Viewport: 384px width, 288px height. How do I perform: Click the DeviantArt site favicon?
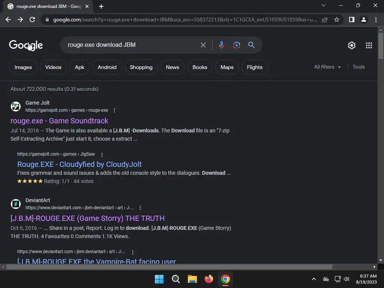tap(16, 204)
